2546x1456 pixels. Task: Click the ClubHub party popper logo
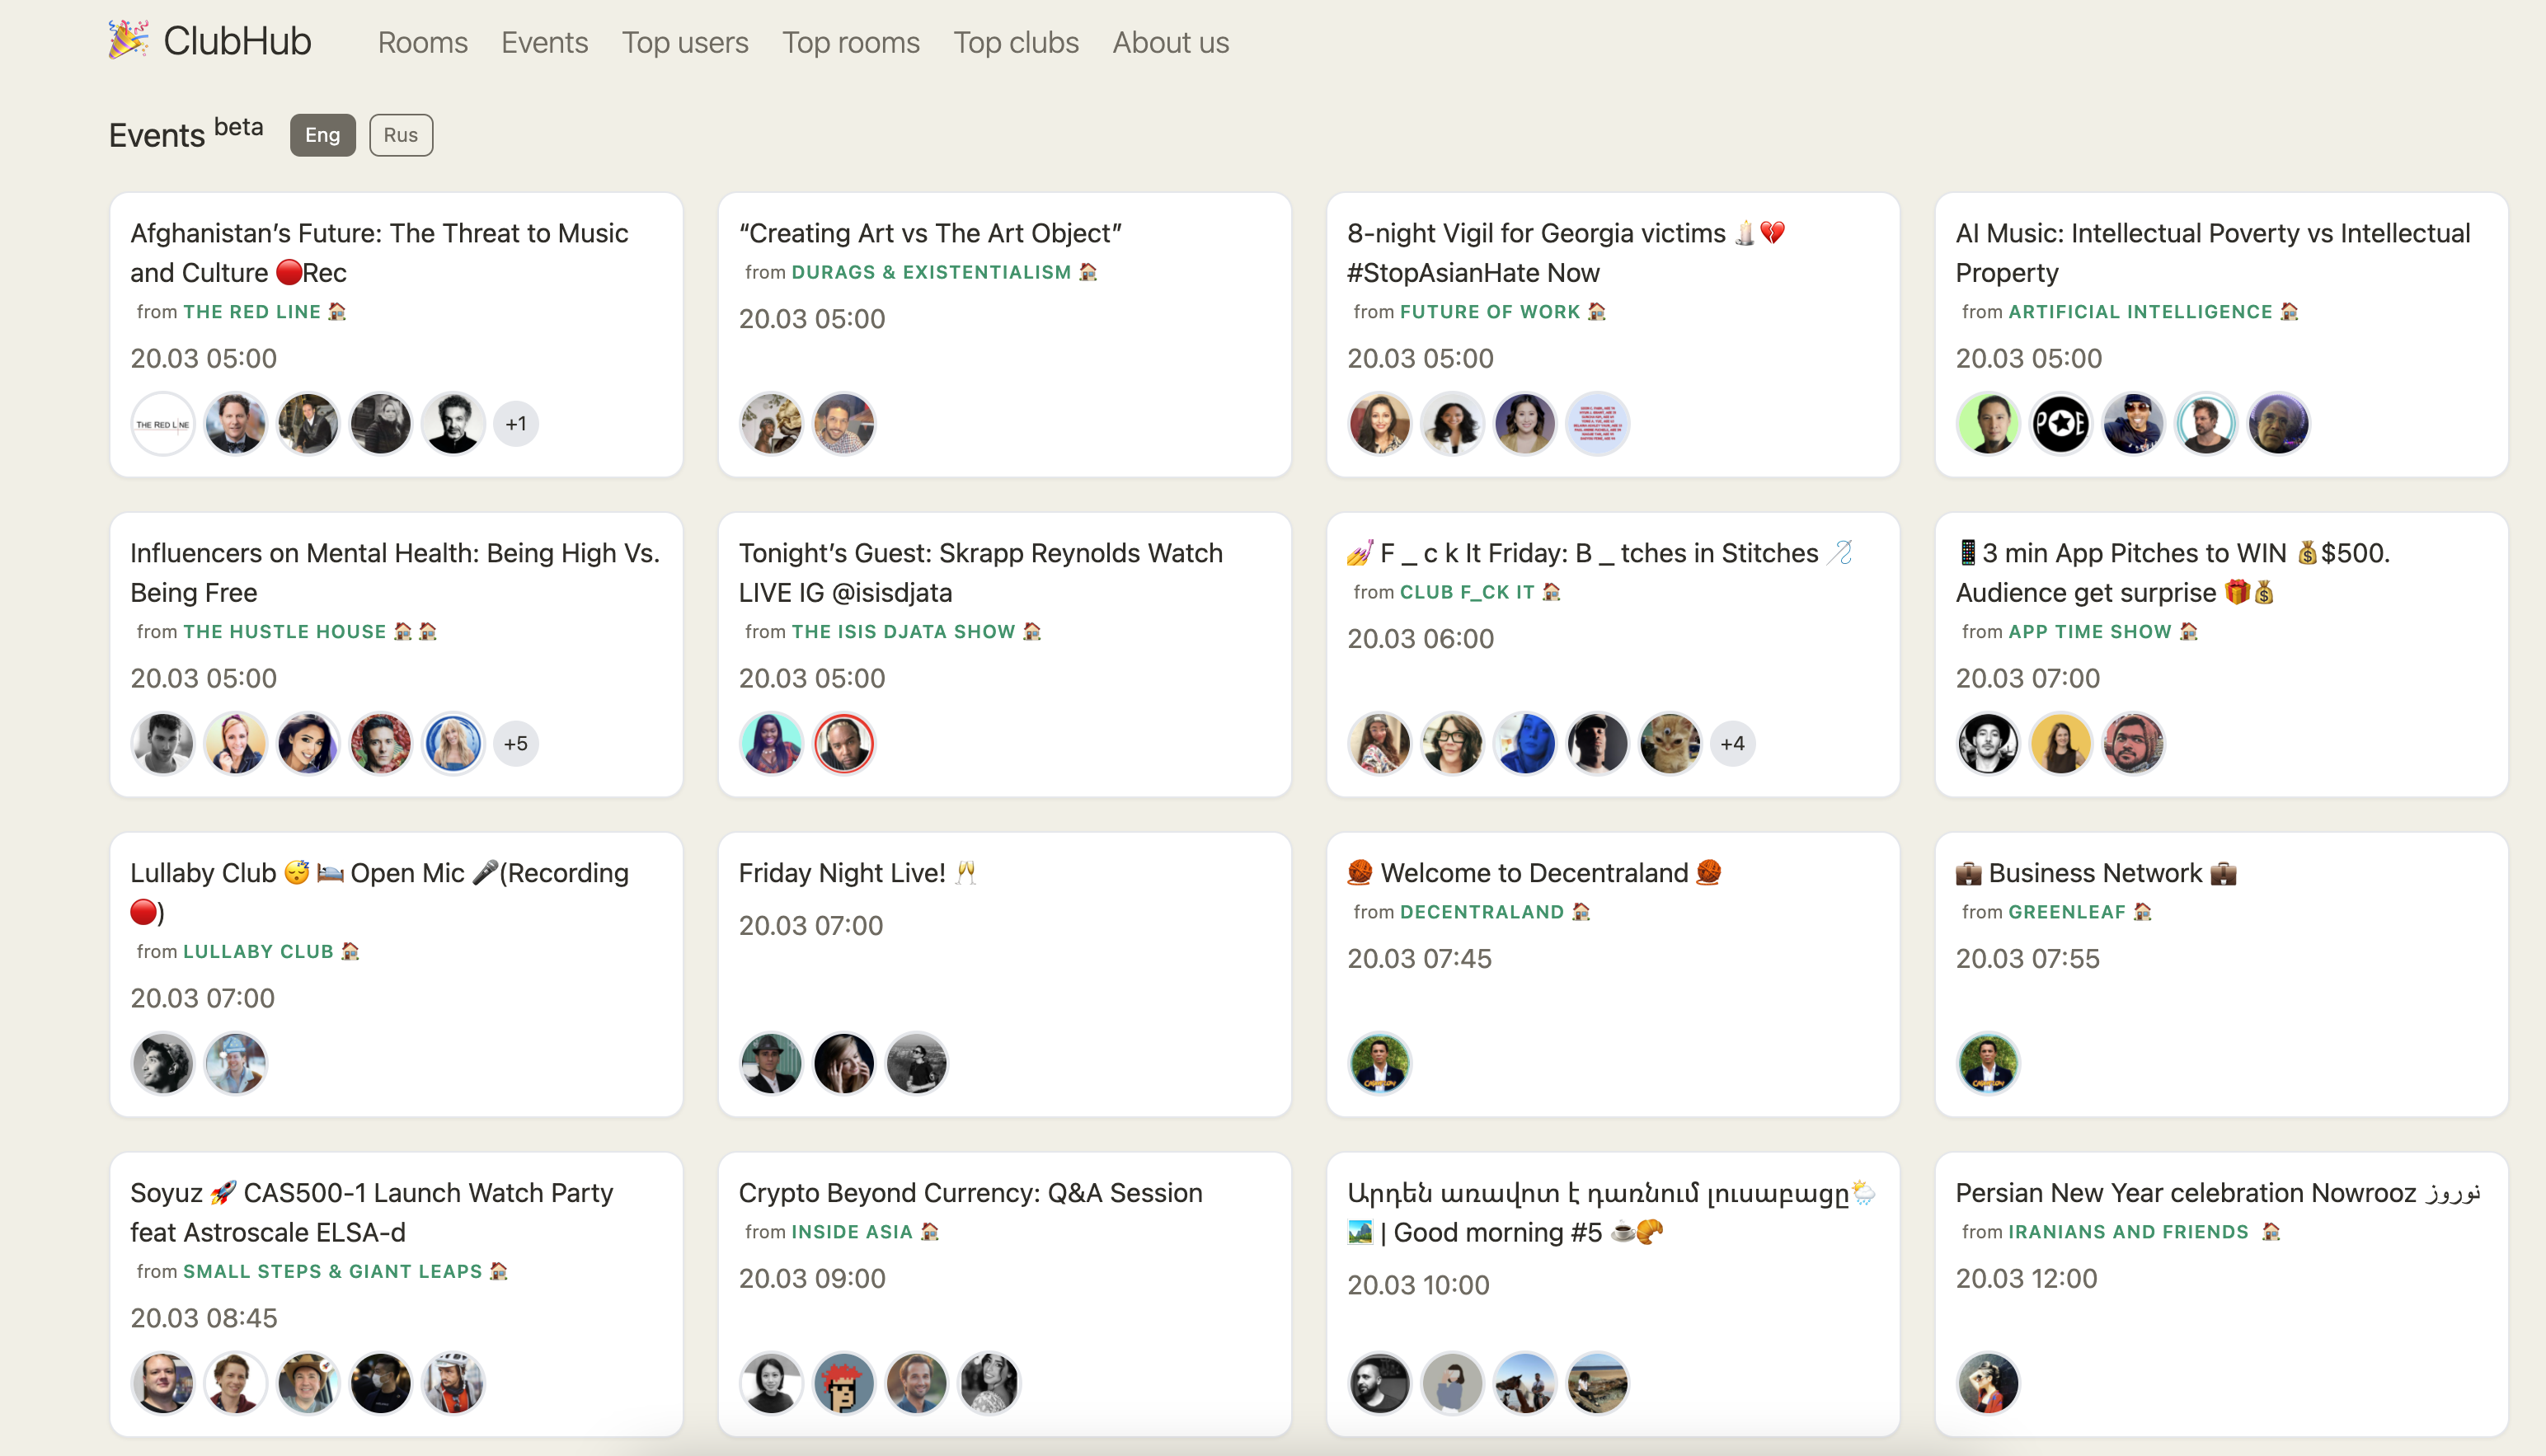tap(129, 40)
